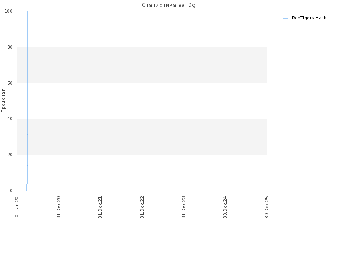
Task: Click the 01.Jan.20 x-axis label
Action: pyautogui.click(x=17, y=207)
